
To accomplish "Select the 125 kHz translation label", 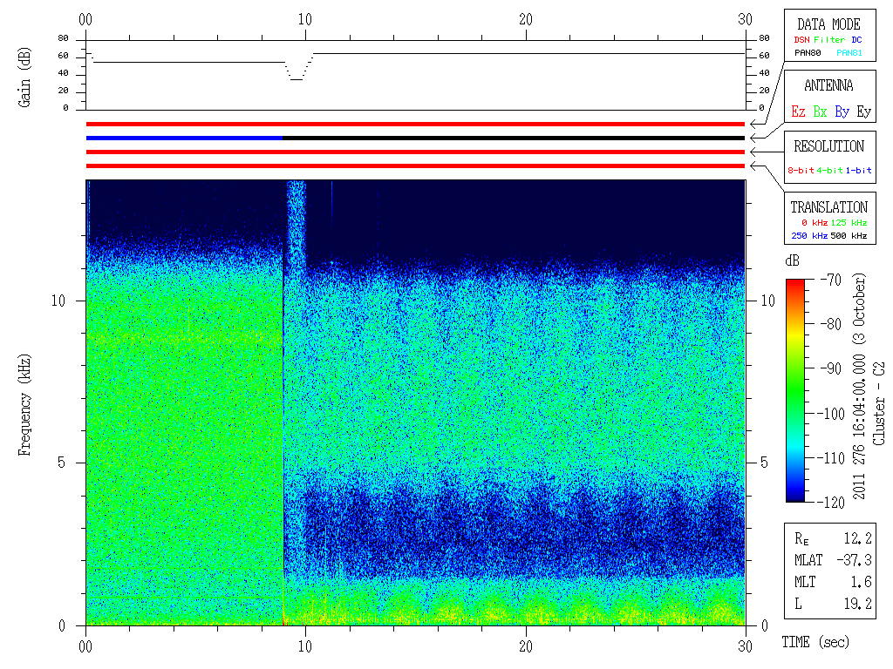I will 849,222.
